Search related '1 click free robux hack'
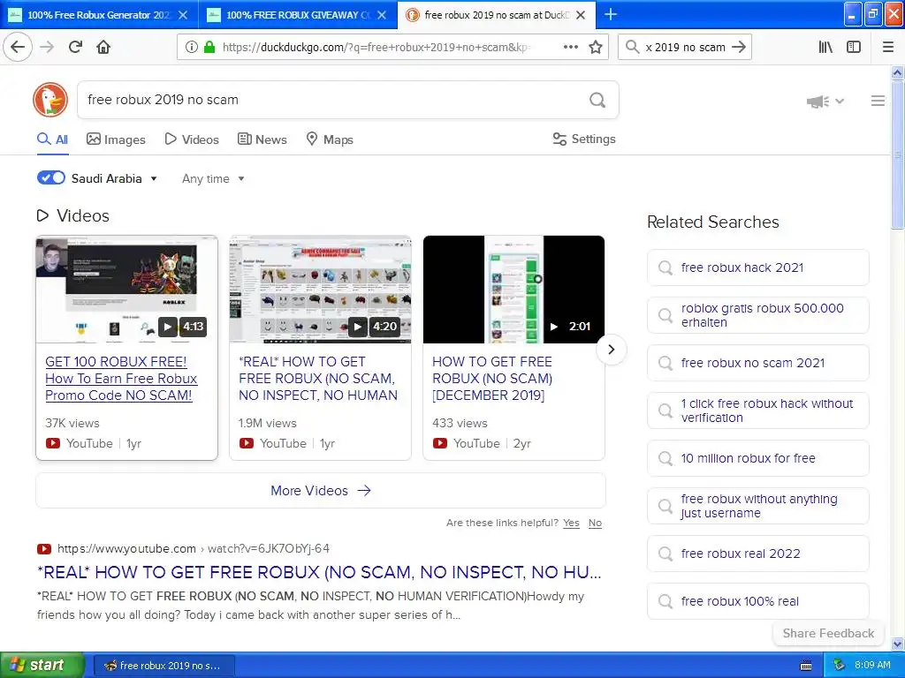The width and height of the screenshot is (905, 678). coord(757,411)
